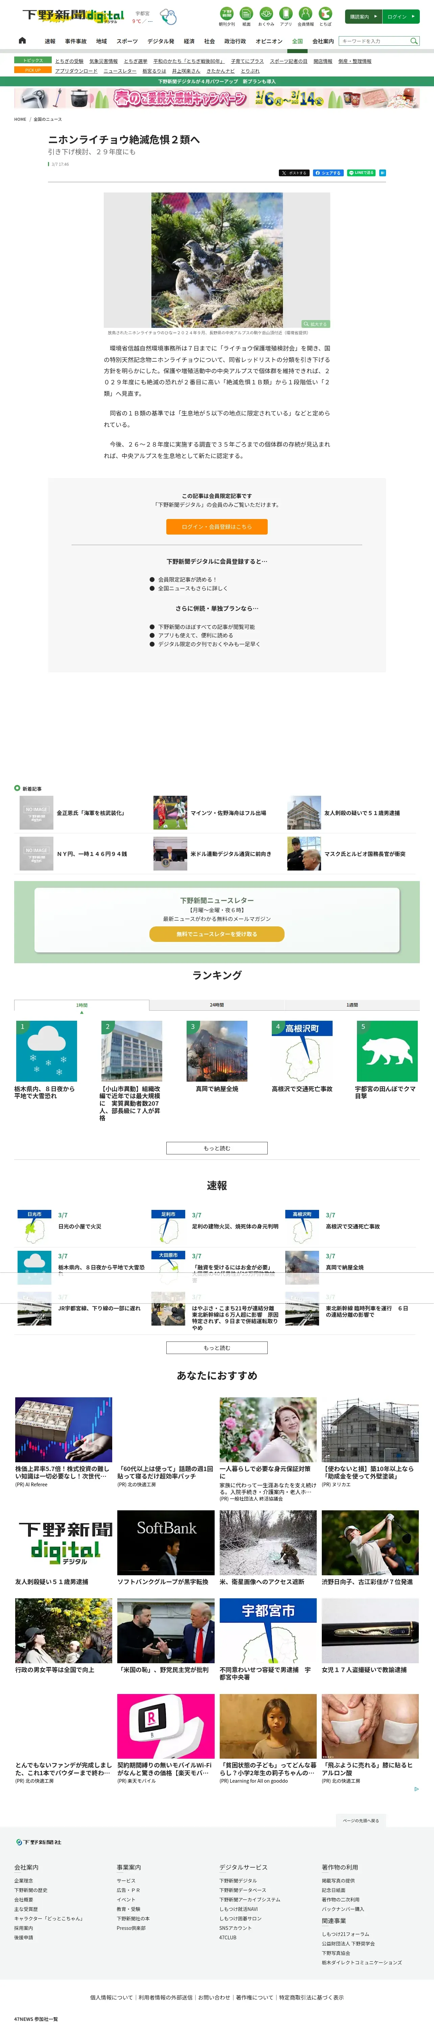The height and width of the screenshot is (2030, 434).
Task: Open the スポーツ menu item
Action: point(127,41)
